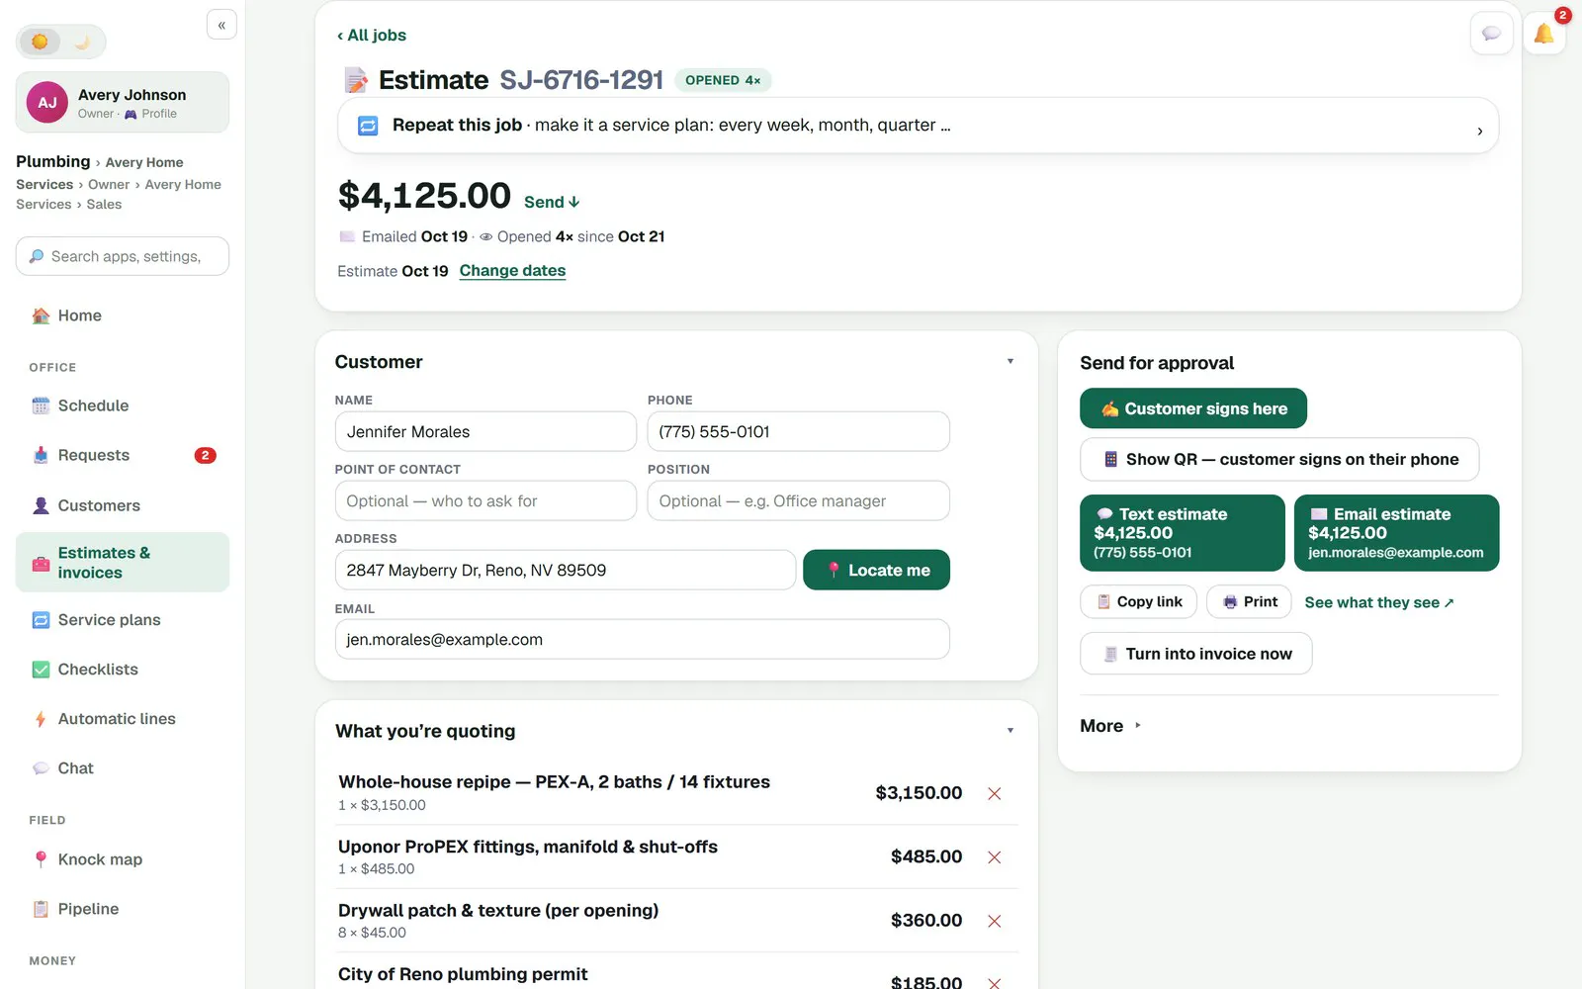The width and height of the screenshot is (1582, 989).
Task: Click the search apps and settings field
Action: (x=123, y=256)
